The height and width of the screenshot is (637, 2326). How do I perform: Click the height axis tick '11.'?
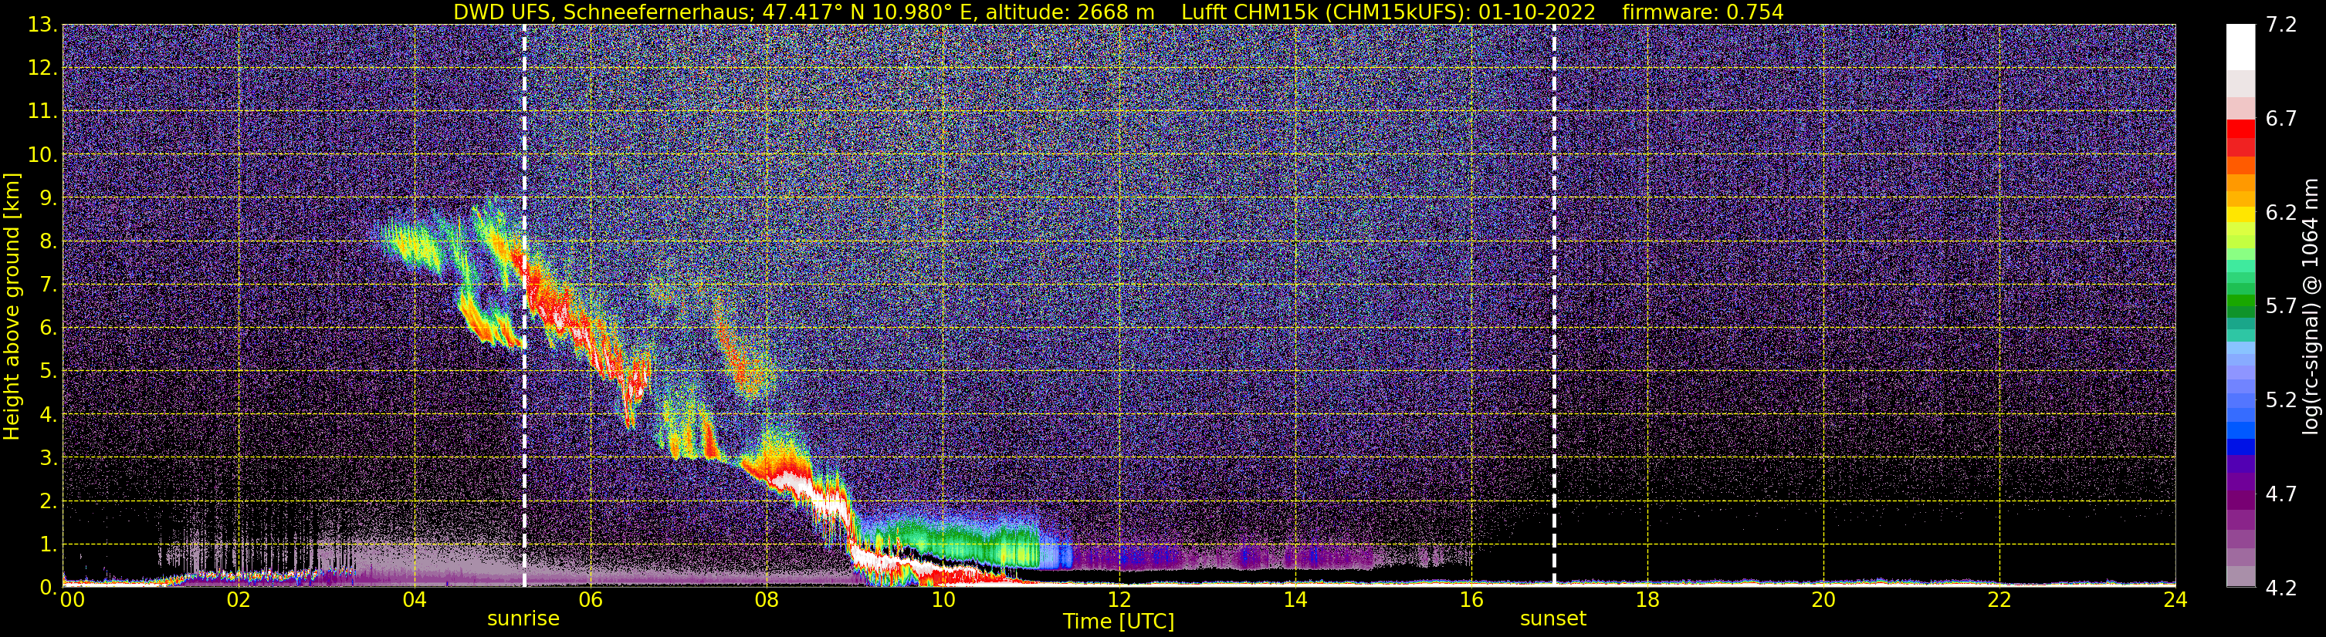(42, 112)
